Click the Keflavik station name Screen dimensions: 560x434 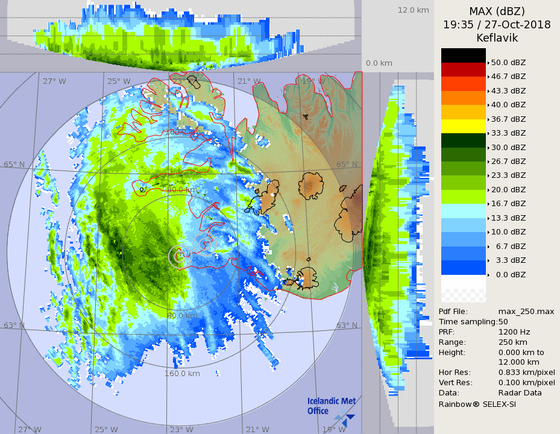tap(497, 38)
